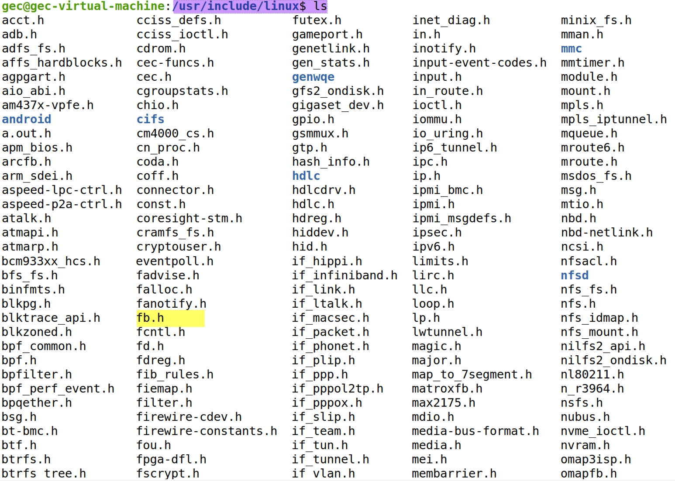
Task: Click fcntl.h file name
Action: coord(161,332)
